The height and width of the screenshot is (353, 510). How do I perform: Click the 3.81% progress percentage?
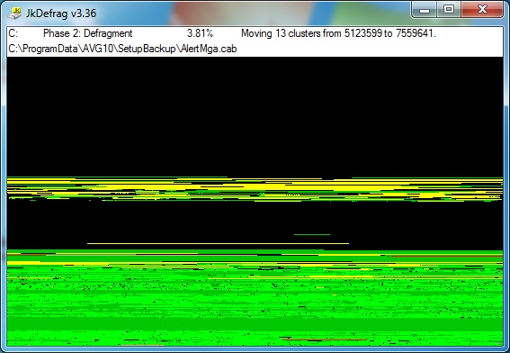pyautogui.click(x=200, y=33)
